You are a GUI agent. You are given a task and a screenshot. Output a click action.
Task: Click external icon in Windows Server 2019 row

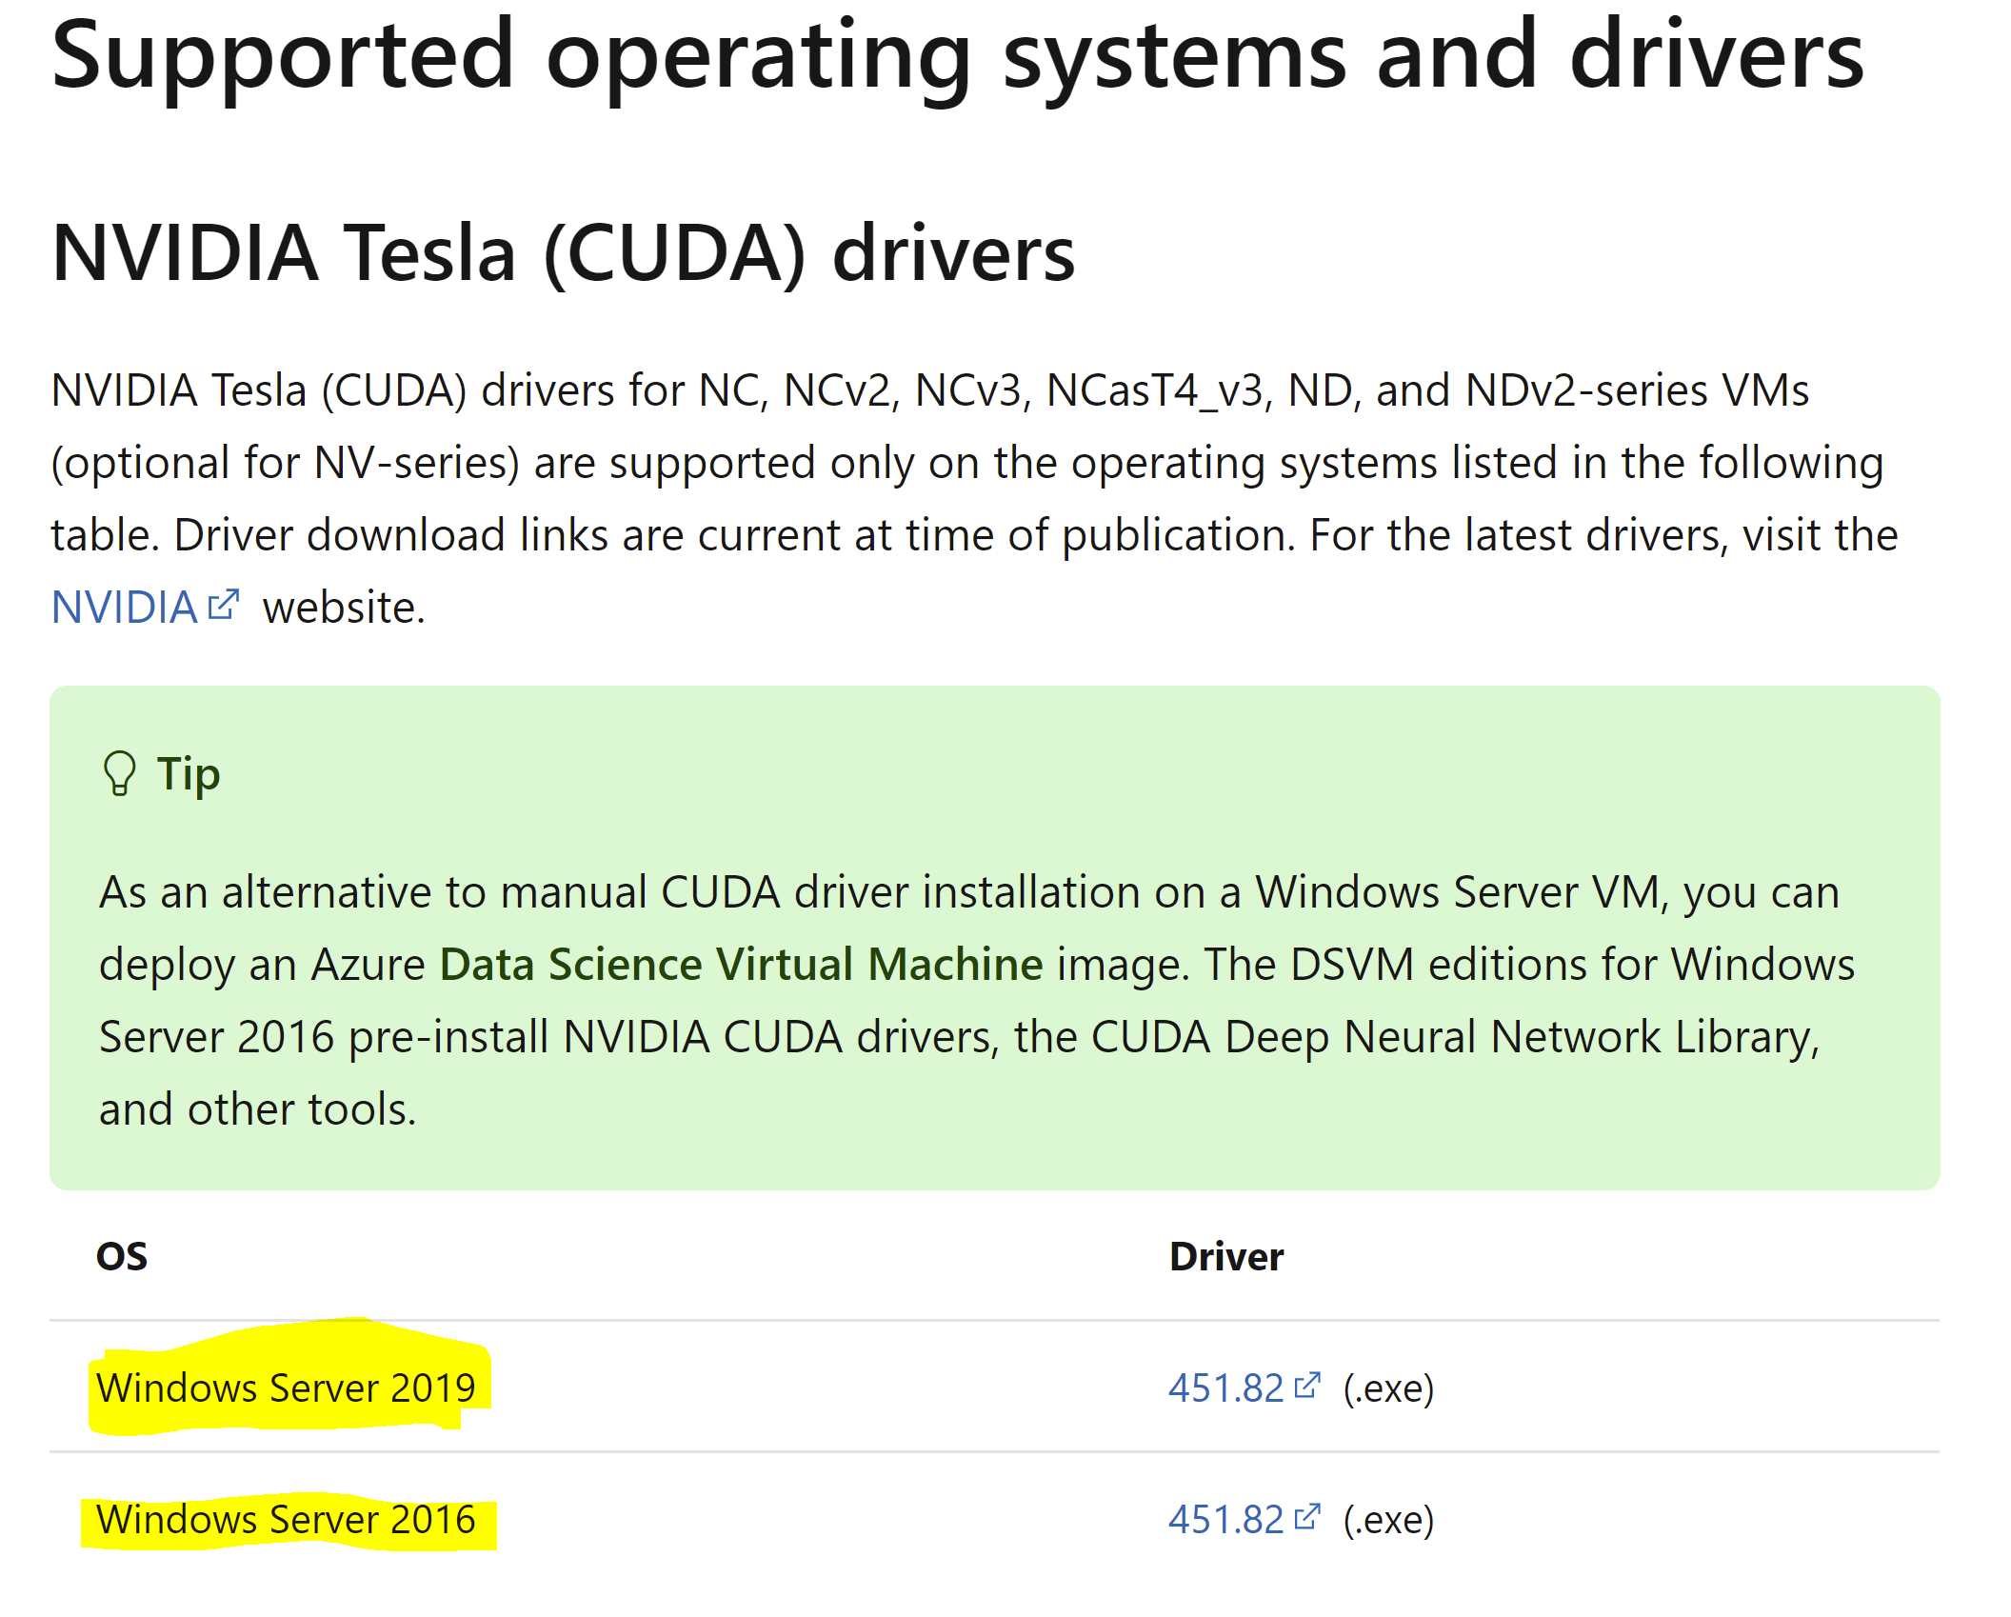1308,1386
